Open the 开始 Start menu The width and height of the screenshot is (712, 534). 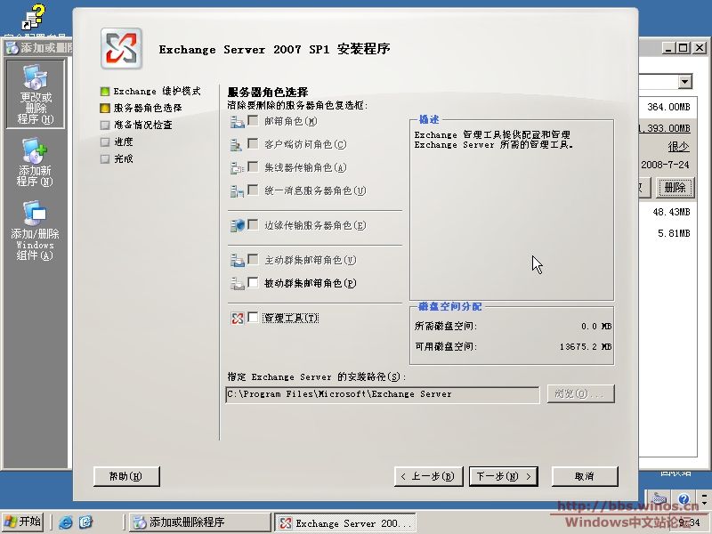coord(23,522)
